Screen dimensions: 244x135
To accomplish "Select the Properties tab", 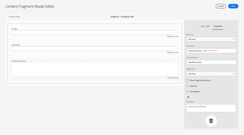I will pos(218,26).
